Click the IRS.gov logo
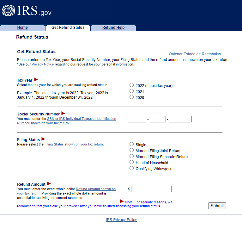The width and height of the screenshot is (242, 229). 27,10
